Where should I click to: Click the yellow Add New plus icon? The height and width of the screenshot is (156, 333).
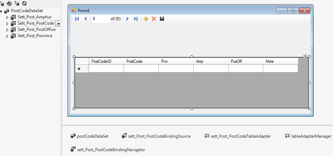click(x=146, y=19)
